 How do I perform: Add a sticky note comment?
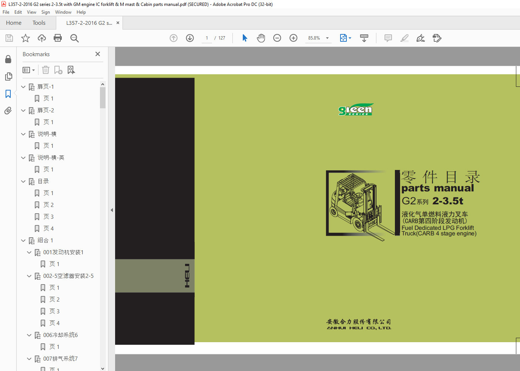click(x=388, y=38)
